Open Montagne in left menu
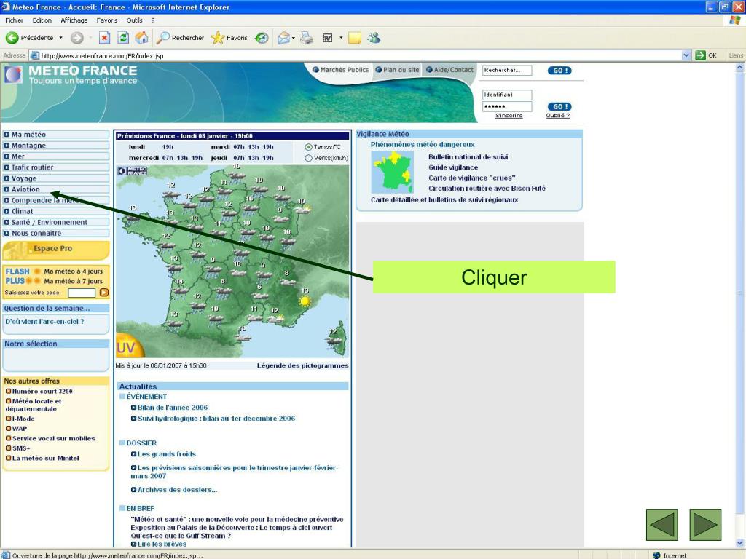Viewport: 746px width, 559px height. point(56,146)
